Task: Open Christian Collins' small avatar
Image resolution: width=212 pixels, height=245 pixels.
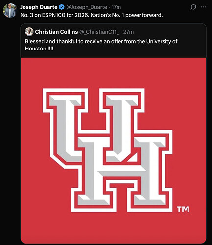Action: coord(29,32)
